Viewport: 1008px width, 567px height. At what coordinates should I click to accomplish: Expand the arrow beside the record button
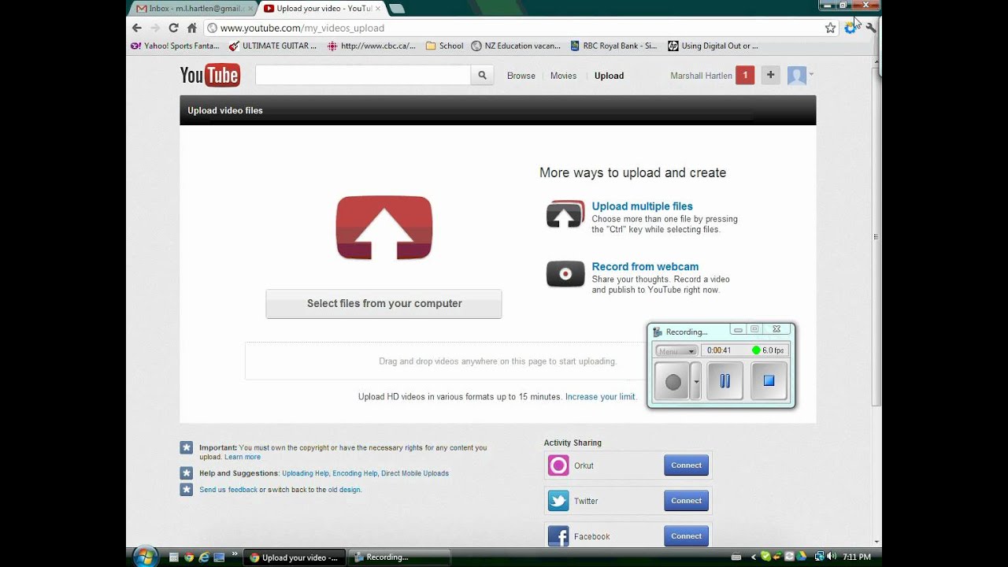click(695, 382)
